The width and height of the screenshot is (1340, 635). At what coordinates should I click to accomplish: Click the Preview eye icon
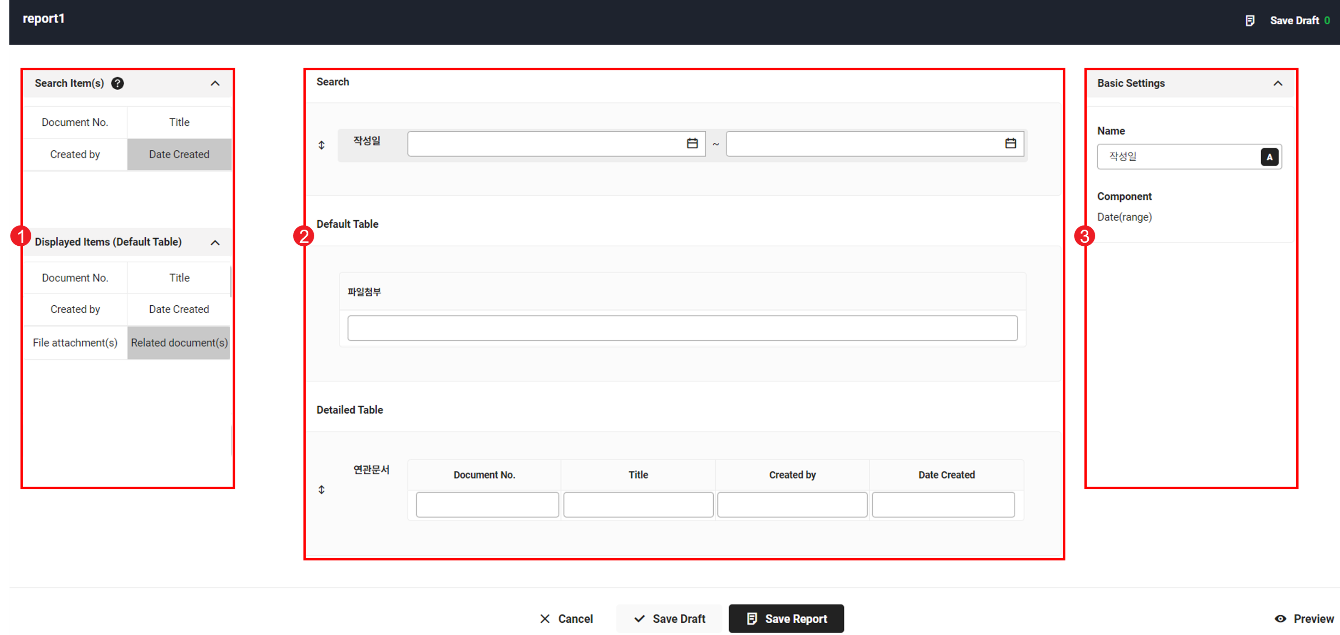click(1280, 618)
